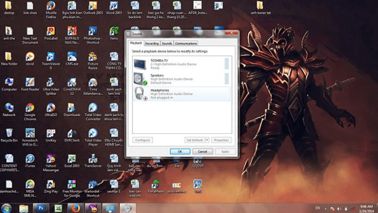The width and height of the screenshot is (378, 213).
Task: Show hidden system tray icons
Action: coord(325,209)
